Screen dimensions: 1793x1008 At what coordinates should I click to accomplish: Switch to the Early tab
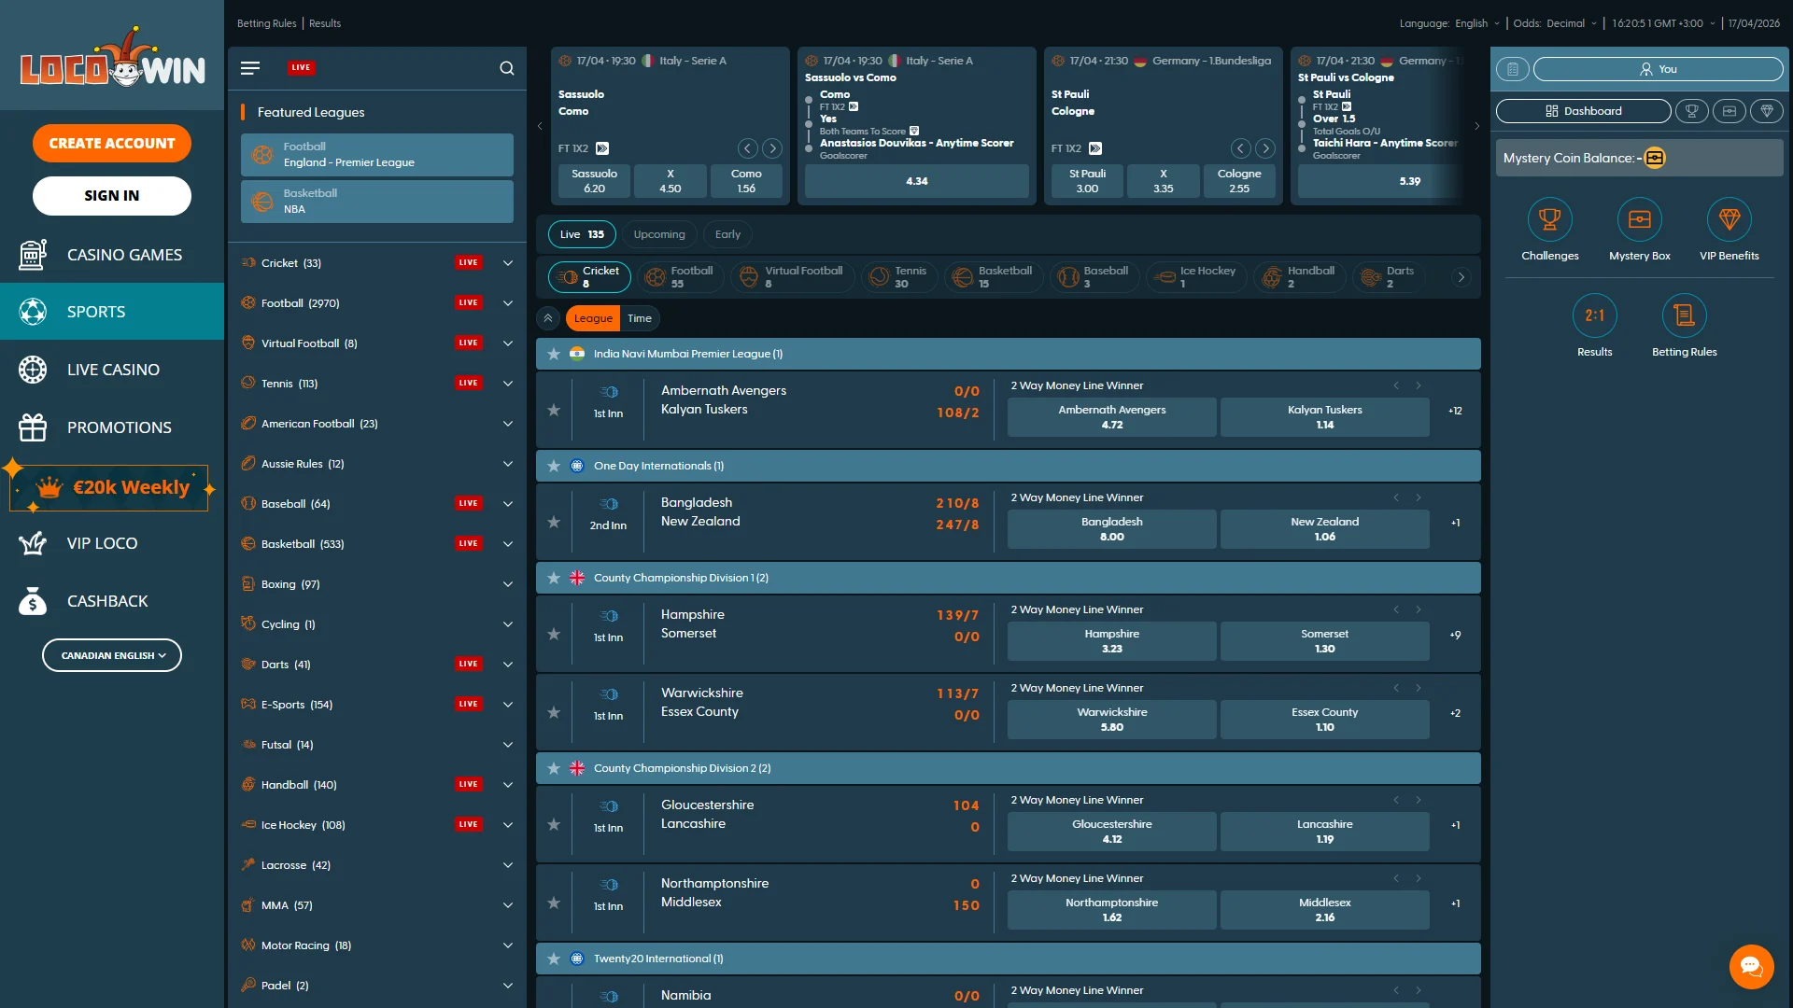click(727, 234)
